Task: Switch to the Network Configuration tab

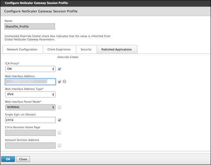Action: (x=22, y=50)
